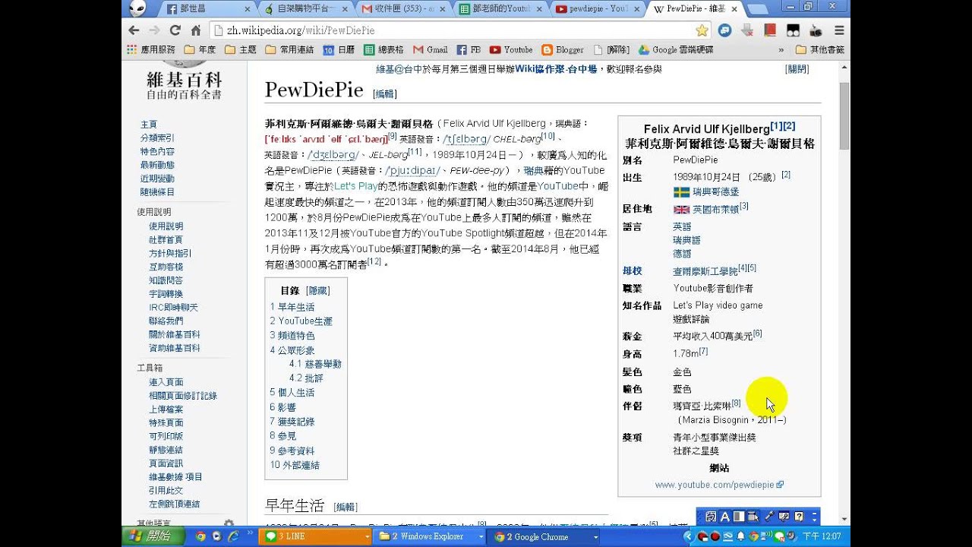Open the [解除] bookmark folder

[611, 50]
